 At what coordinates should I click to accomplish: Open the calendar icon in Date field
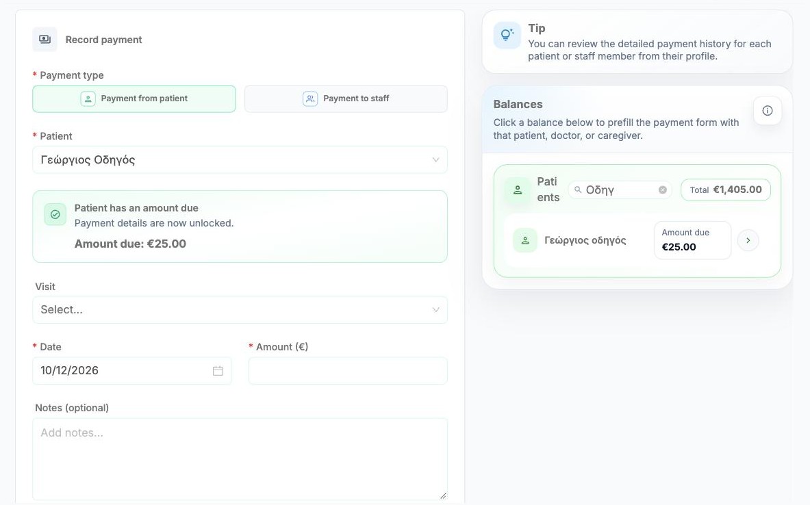218,371
